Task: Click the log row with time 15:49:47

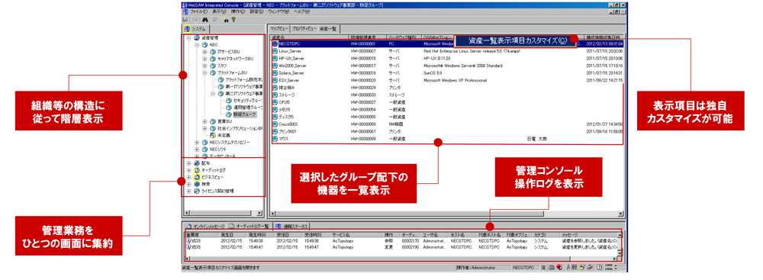Action: [401, 247]
